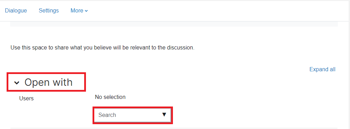350x129 pixels.
Task: Toggle the Open with section via its title
Action: pyautogui.click(x=48, y=82)
